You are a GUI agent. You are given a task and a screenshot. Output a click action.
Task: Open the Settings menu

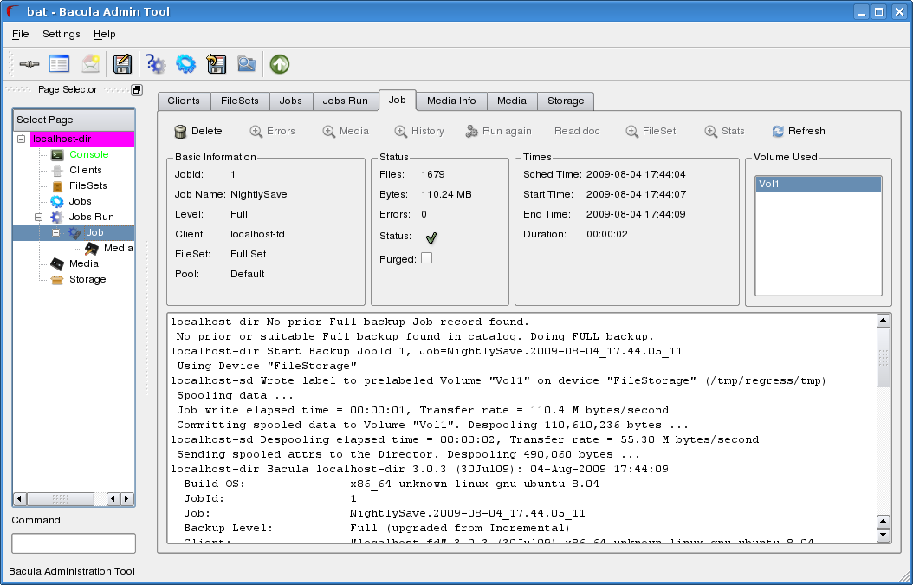point(61,34)
